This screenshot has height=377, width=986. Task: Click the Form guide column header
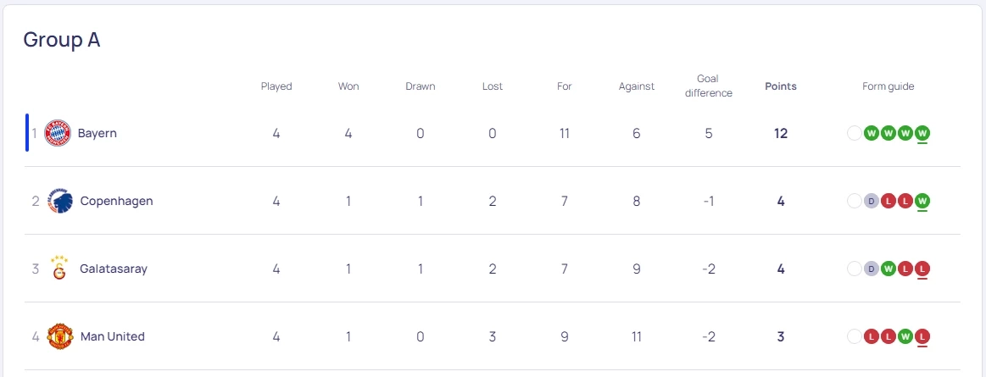tap(889, 86)
